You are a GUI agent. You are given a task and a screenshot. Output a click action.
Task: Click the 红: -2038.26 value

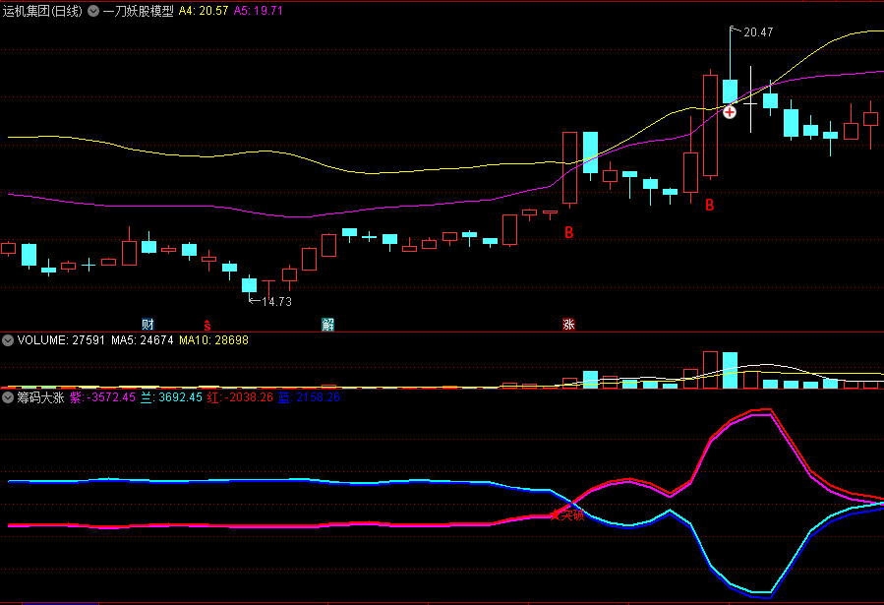click(x=240, y=397)
